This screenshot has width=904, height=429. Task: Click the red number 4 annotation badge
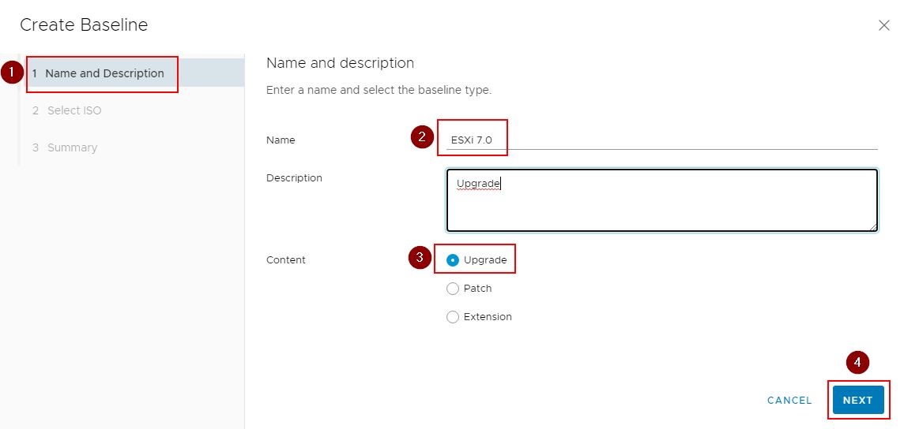(x=857, y=362)
